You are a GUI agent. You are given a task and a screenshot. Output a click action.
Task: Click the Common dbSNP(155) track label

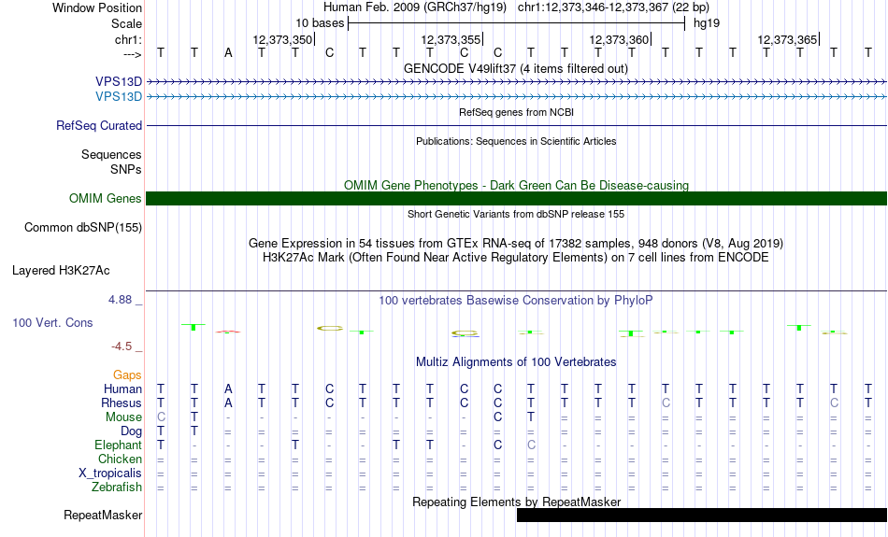pyautogui.click(x=83, y=228)
